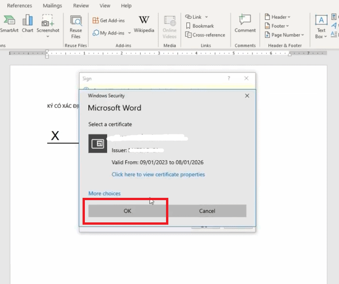Screen dimensions: 339x284
Task: Confirm certificate selection with OK
Action: tap(128, 211)
